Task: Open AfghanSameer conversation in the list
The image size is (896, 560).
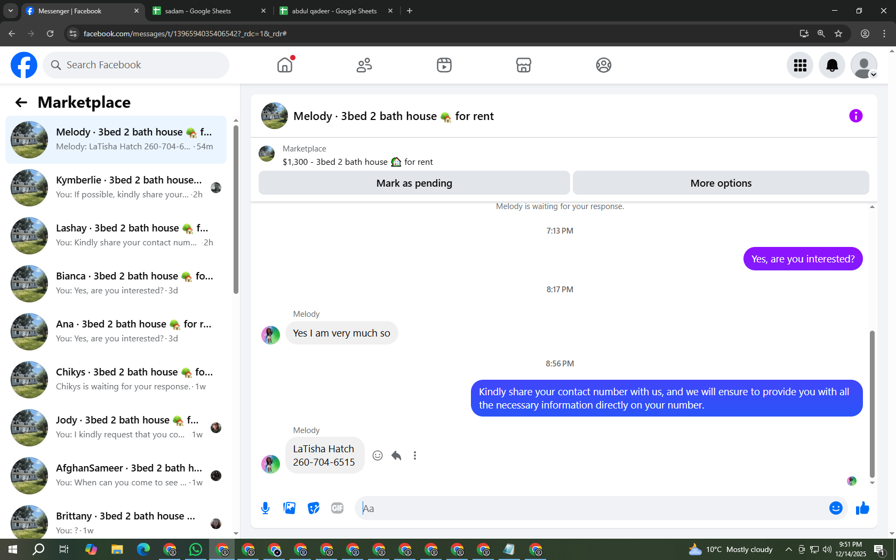Action: point(116,476)
